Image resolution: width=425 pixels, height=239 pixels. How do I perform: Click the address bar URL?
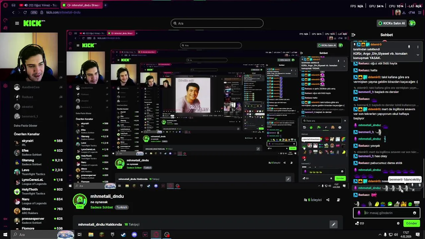[x=63, y=12]
